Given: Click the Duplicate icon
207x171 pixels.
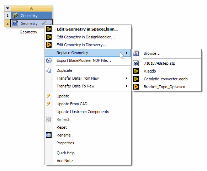Looking at the screenshot, I should point(49,70).
